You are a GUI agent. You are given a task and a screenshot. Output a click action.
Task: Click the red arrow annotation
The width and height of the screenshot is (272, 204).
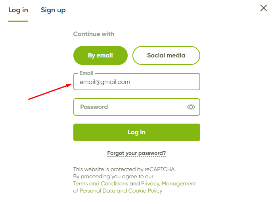[x=50, y=92]
